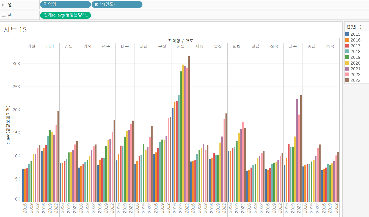The image size is (369, 217).
Task: Click the legend title 년(연도)
Action: tap(354, 27)
